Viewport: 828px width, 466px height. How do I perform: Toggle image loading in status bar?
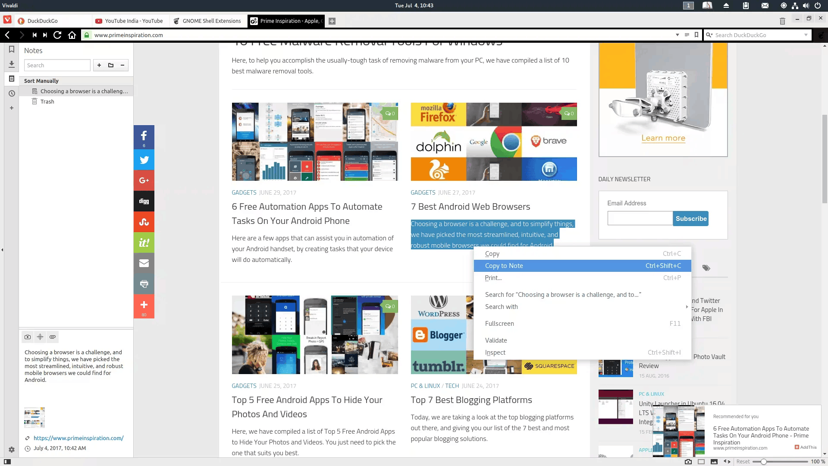coord(714,462)
